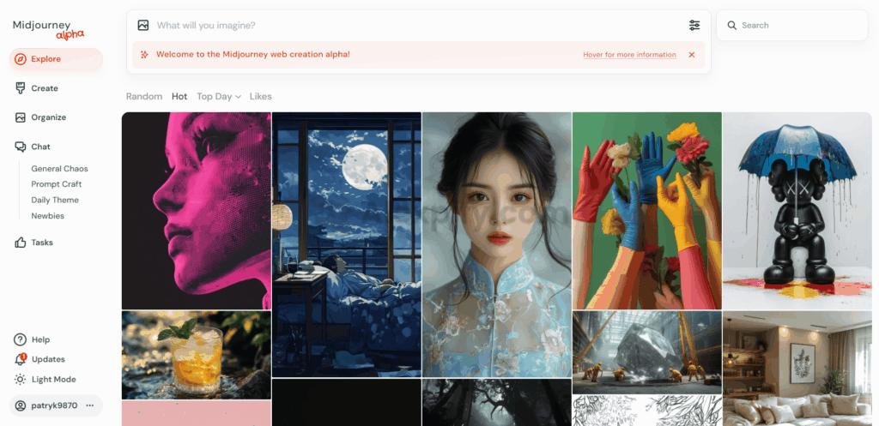Image resolution: width=879 pixels, height=426 pixels.
Task: Click the What will you imagine prompt field
Action: click(412, 26)
